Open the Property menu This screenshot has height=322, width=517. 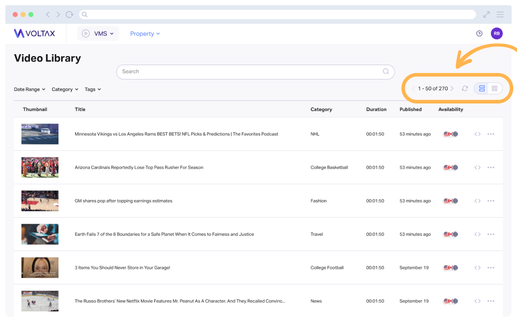click(145, 34)
